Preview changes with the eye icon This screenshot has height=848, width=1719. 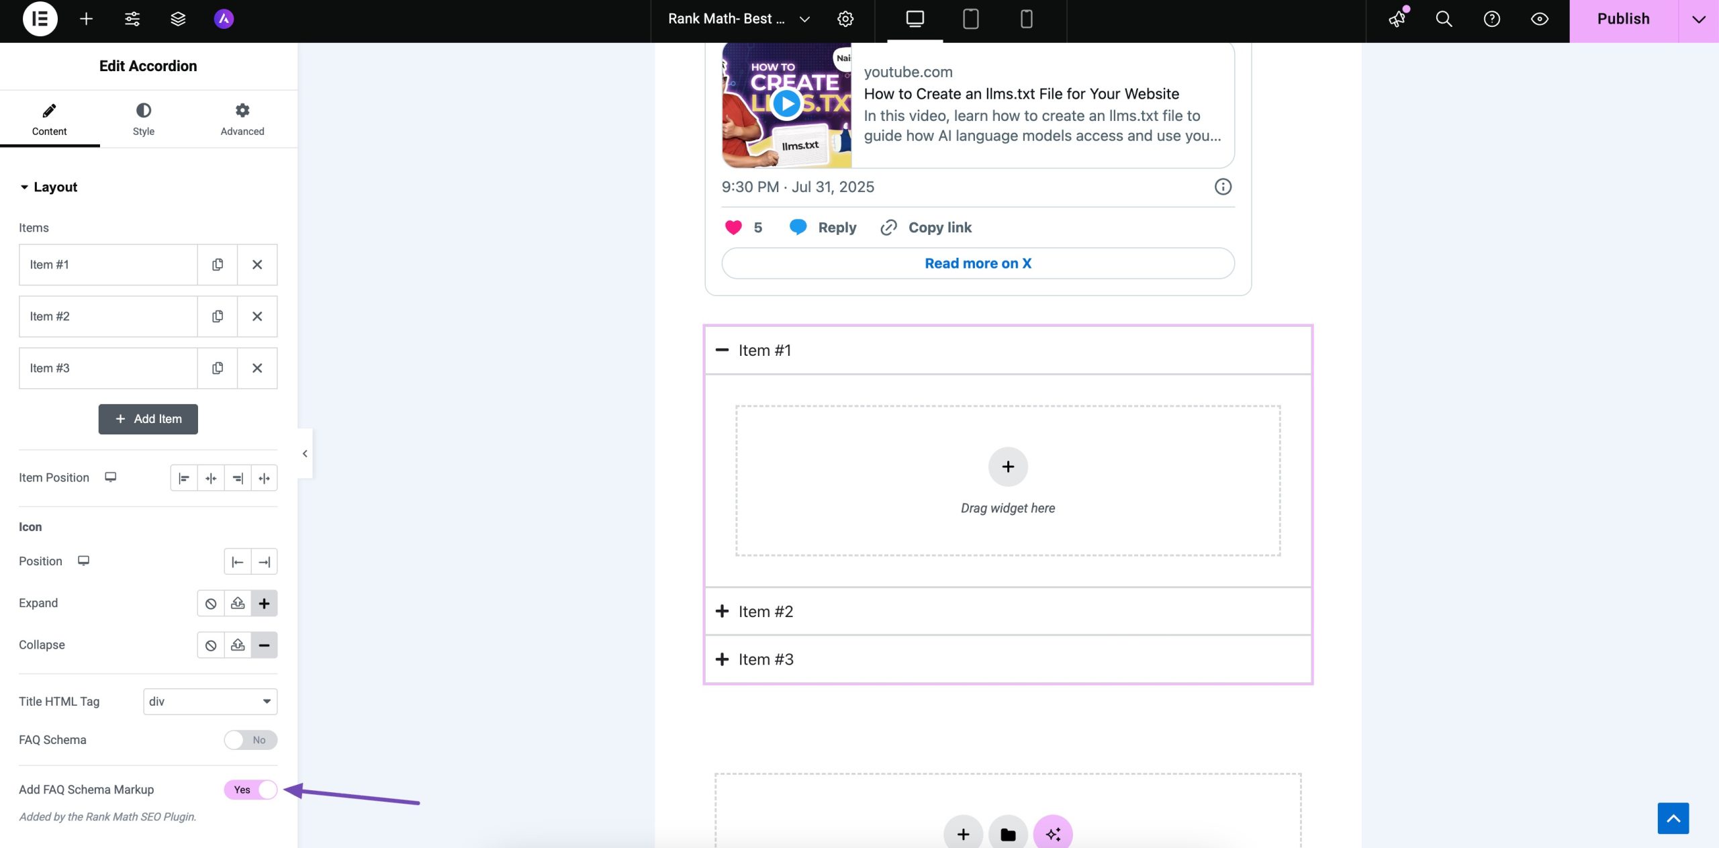coord(1538,19)
